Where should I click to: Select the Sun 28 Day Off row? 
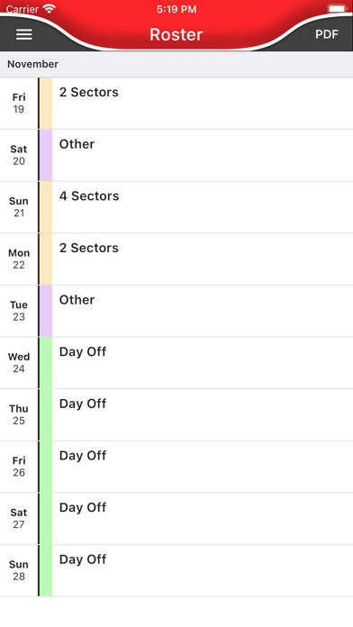point(176,570)
